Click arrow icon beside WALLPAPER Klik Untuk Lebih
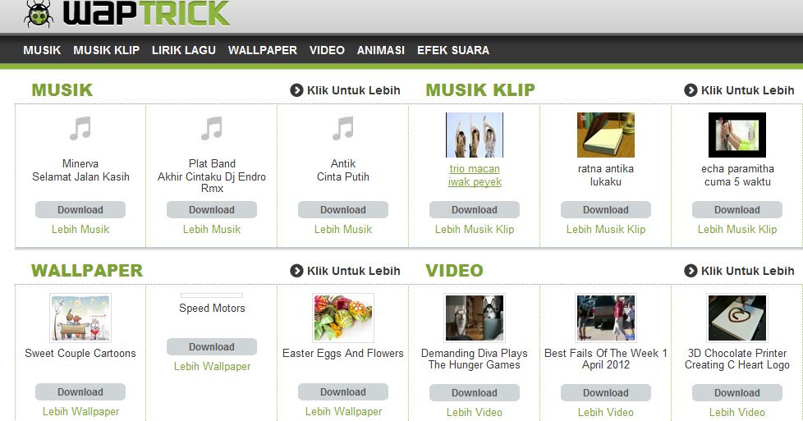The image size is (803, 421). point(296,271)
